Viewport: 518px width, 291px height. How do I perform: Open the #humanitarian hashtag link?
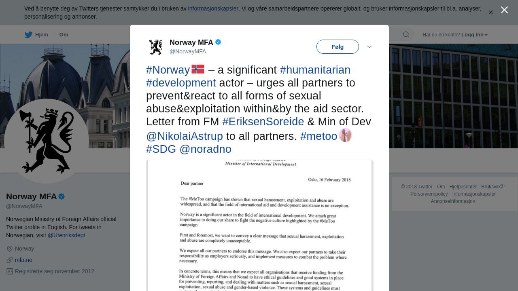[315, 70]
